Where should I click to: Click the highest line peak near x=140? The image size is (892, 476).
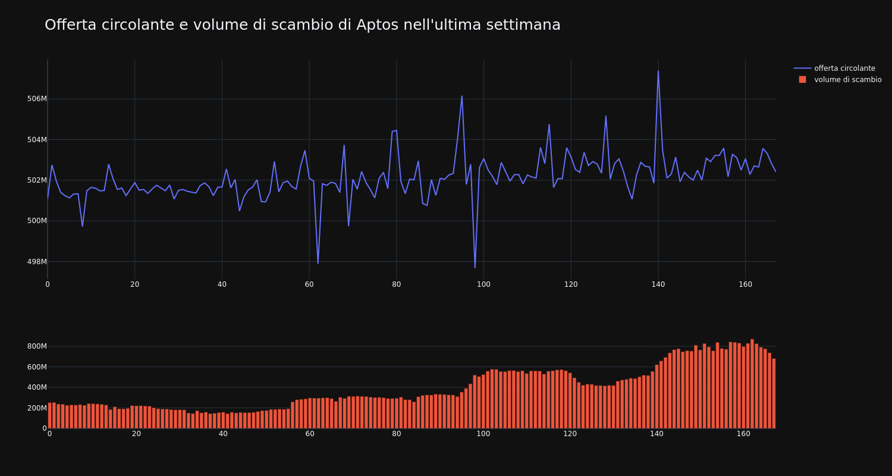658,71
